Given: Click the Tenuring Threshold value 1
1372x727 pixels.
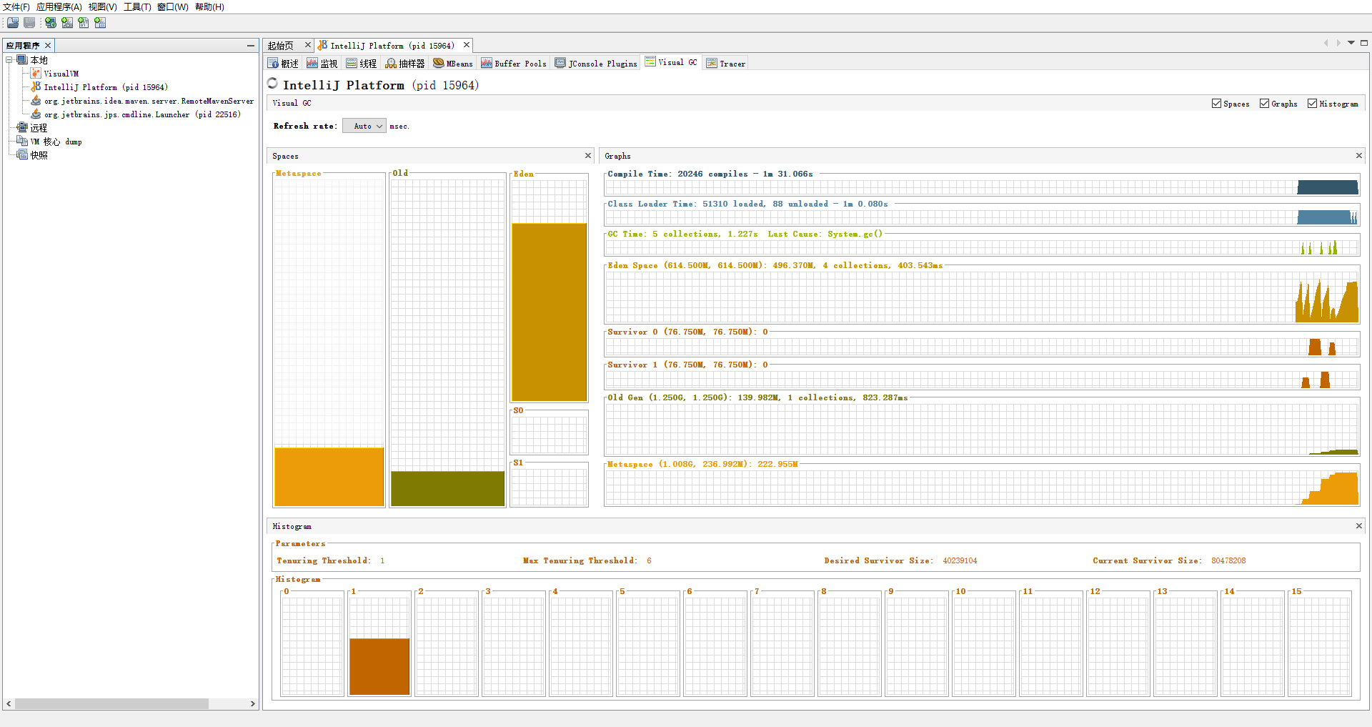Looking at the screenshot, I should (x=382, y=561).
